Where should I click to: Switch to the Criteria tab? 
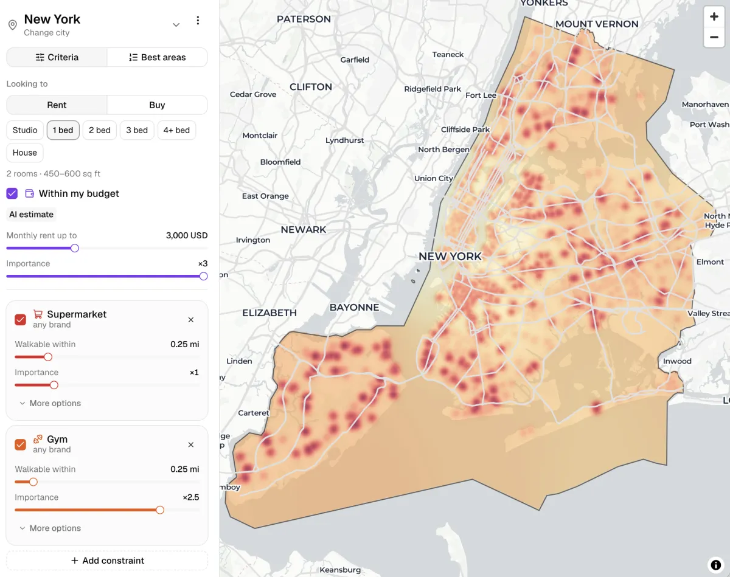[x=57, y=57]
